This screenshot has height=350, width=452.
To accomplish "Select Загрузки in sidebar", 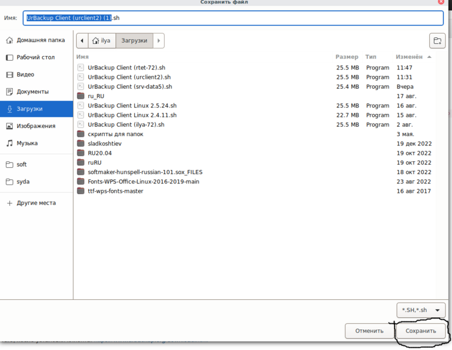I will pyautogui.click(x=36, y=109).
